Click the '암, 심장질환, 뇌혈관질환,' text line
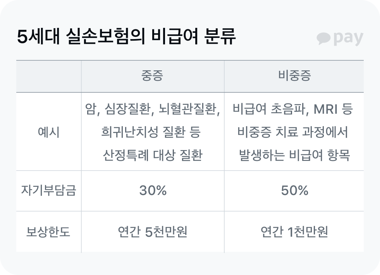The image size is (380, 275). point(153,110)
